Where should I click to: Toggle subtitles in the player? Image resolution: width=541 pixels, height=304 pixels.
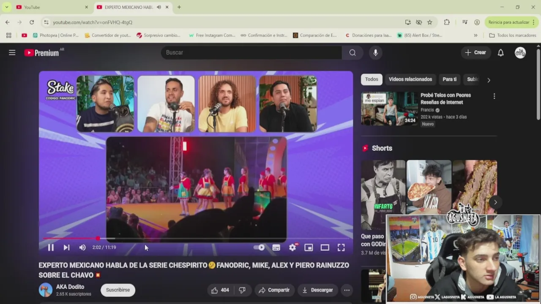point(276,247)
